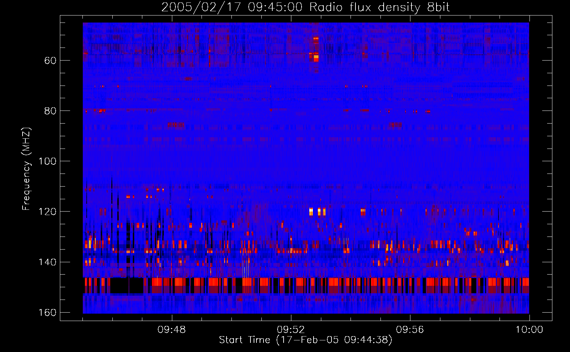Click the 'Frequency (MHZ)' y-axis label

(x=26, y=169)
